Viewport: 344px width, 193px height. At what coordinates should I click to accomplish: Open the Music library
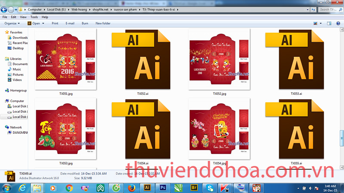pos(14,69)
